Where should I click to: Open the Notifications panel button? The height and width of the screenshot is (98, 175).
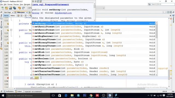click(8, 91)
